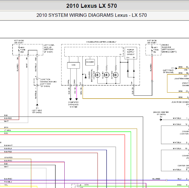Click the "CANH" pin label

74,82
